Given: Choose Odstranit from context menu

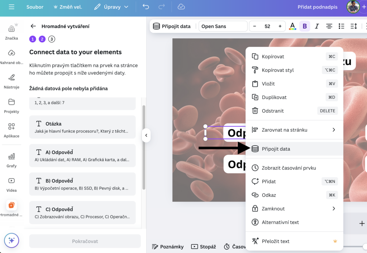Looking at the screenshot, I should [x=295, y=111].
